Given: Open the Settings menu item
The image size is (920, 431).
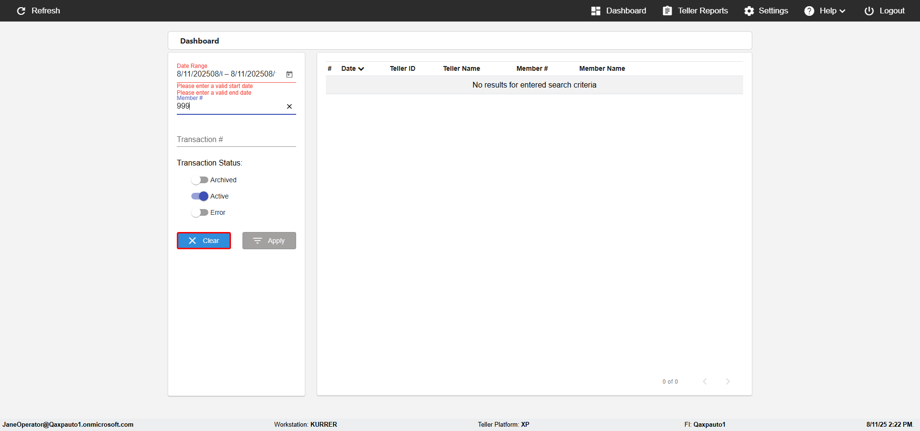Looking at the screenshot, I should [x=766, y=11].
